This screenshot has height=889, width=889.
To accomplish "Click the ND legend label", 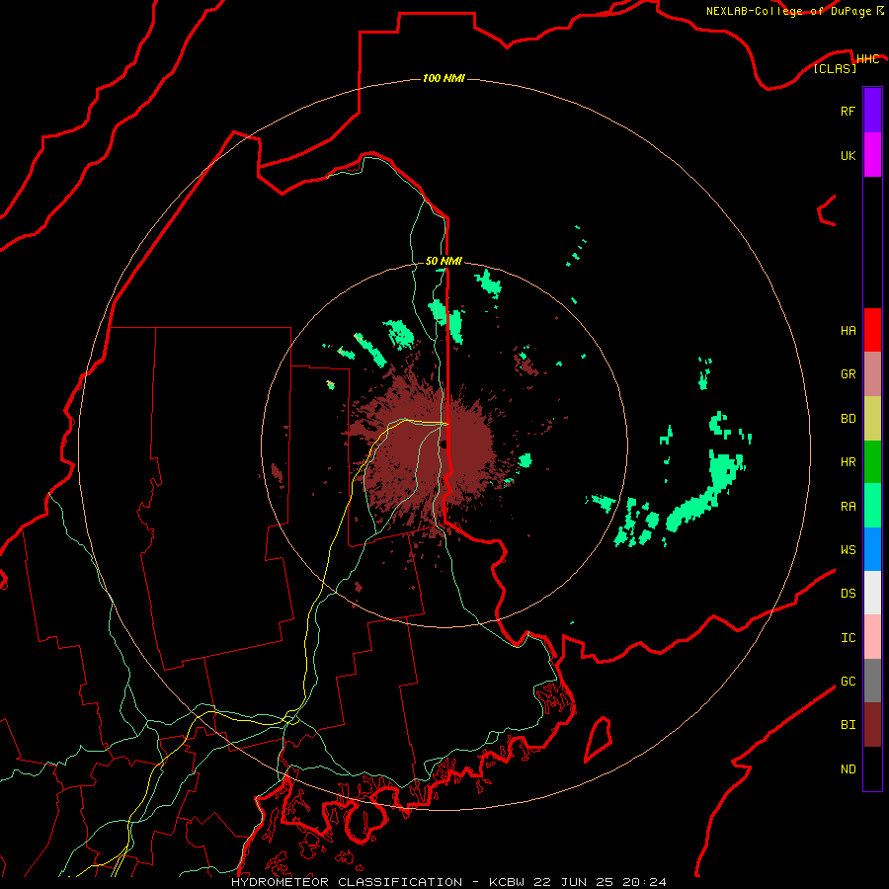I will tap(848, 768).
